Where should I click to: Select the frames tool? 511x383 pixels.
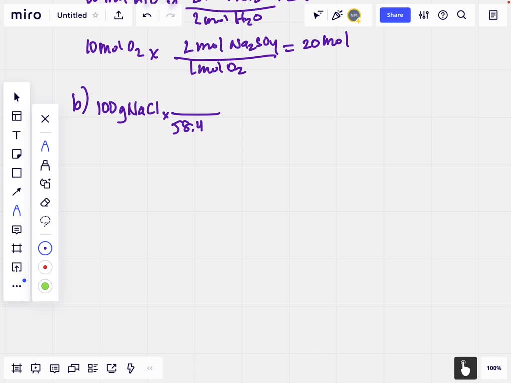pyautogui.click(x=17, y=249)
